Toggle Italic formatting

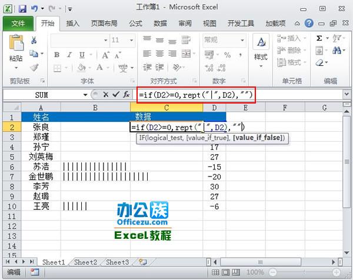point(69,55)
